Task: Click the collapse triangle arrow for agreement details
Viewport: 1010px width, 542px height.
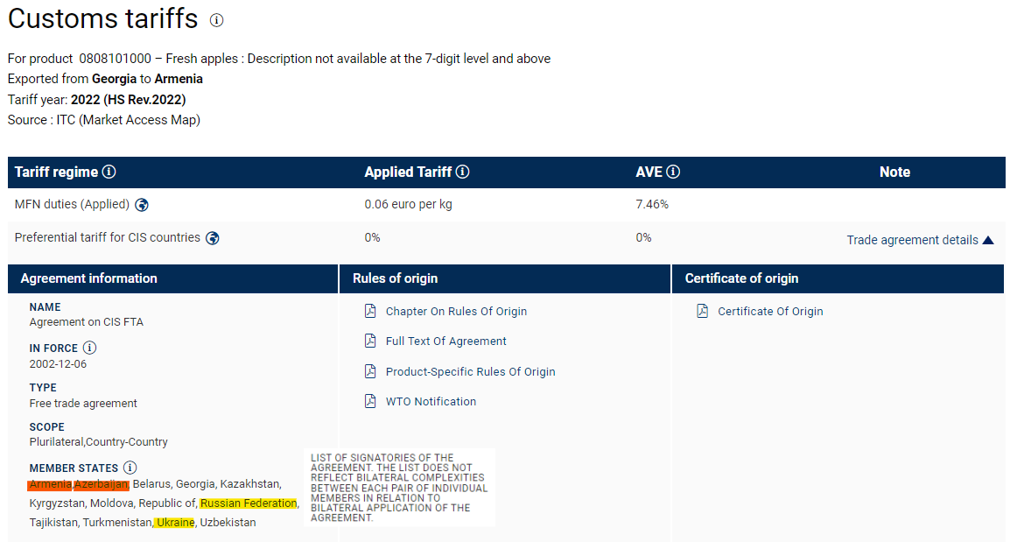Action: pos(988,240)
